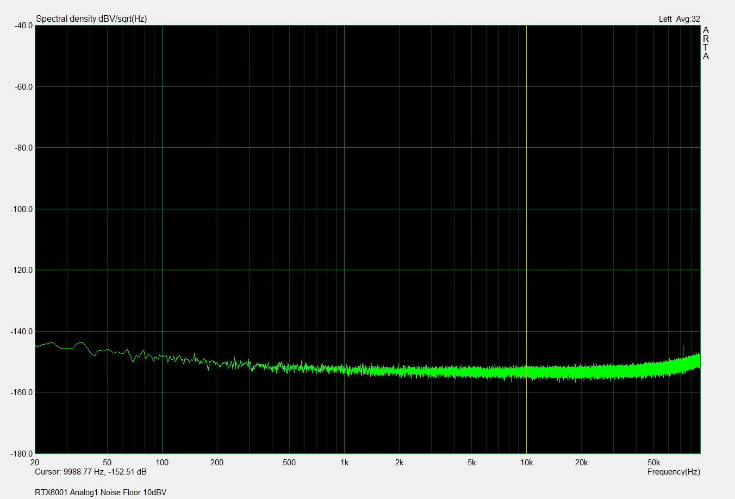Click the 20 frequency axis label
Screen dimensions: 735x499
pos(35,463)
